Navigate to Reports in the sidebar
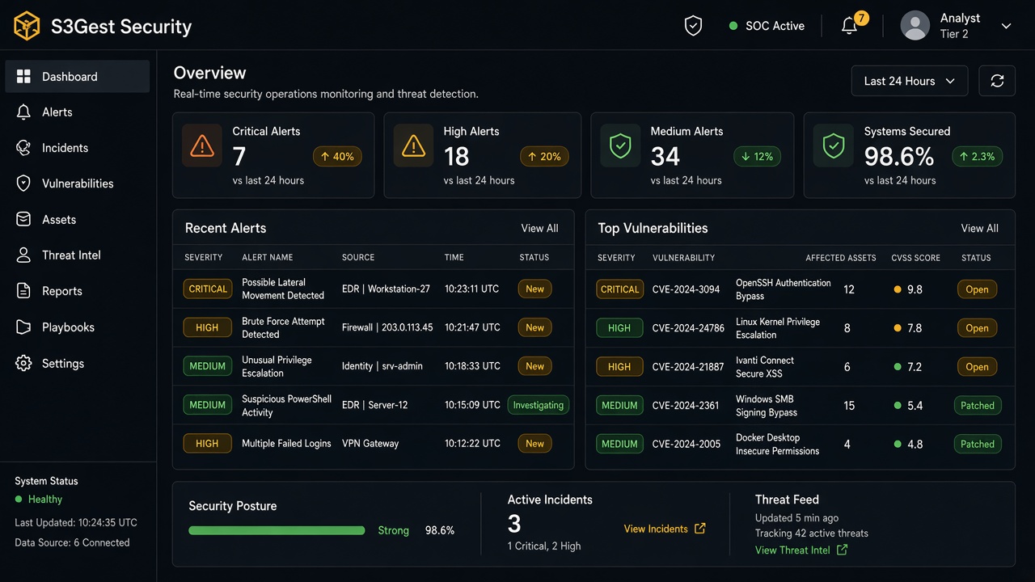1035x582 pixels. tap(78, 291)
